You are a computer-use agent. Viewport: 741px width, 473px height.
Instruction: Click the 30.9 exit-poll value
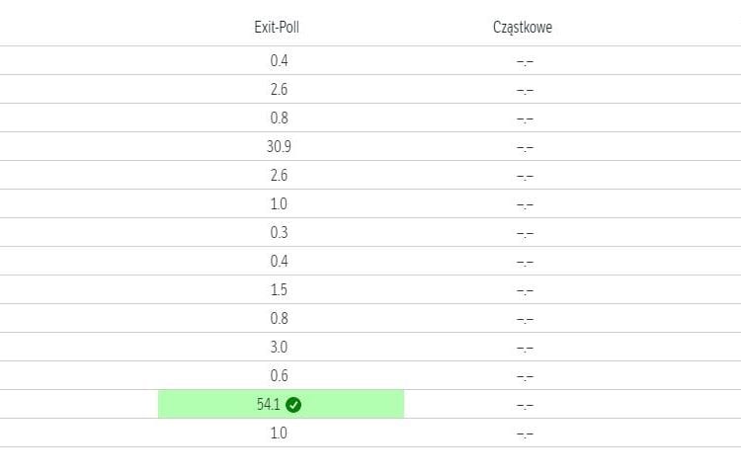pos(280,146)
